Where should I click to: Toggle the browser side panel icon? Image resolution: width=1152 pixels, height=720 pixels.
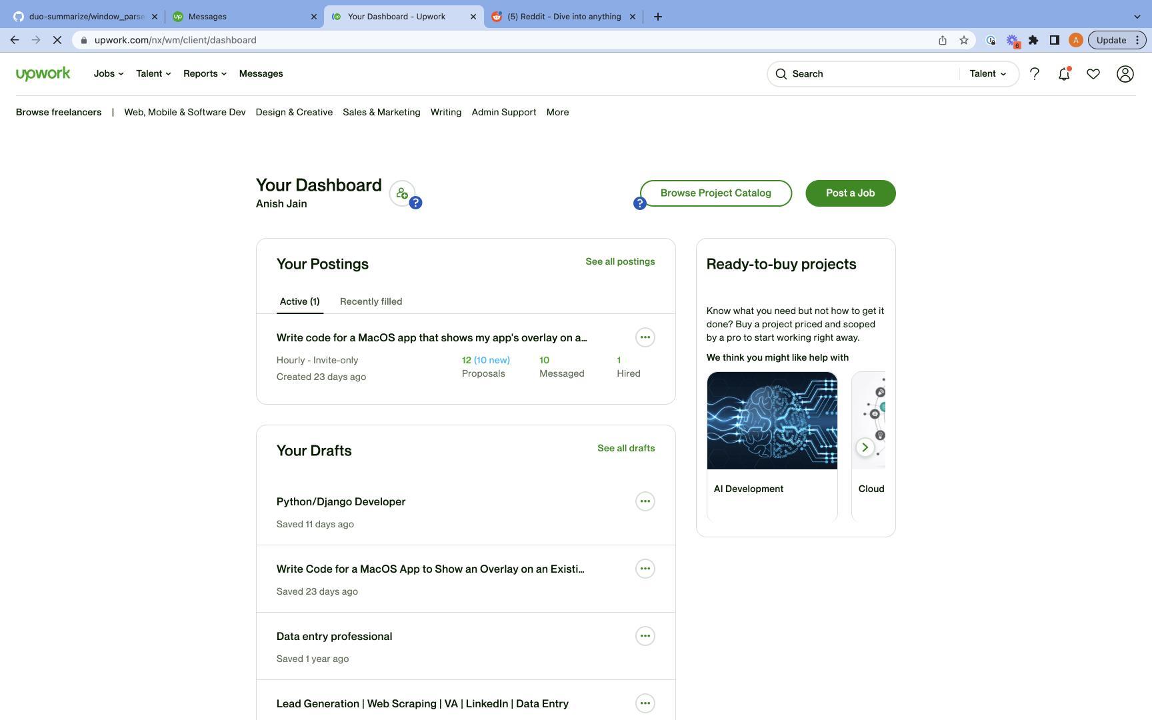click(x=1055, y=40)
